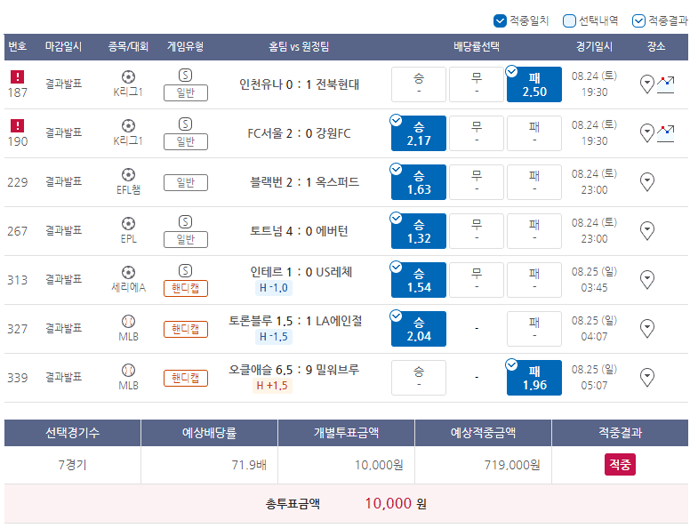Enable the 선택내역 checkbox
Viewport: 698px width, 528px height.
coord(569,20)
